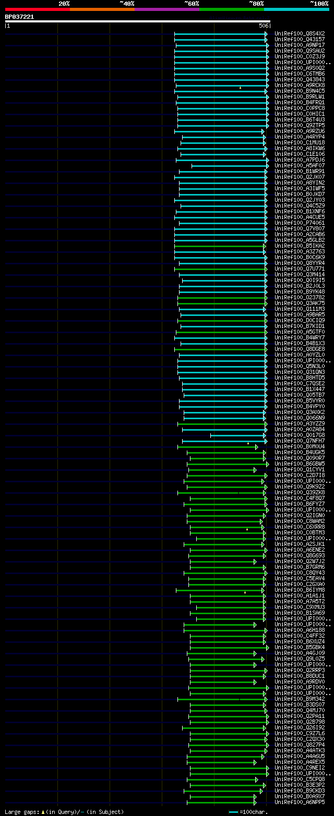Open hit UniRef100_C0Z3J9
This screenshot has height=816, width=334.
tap(300, 56)
